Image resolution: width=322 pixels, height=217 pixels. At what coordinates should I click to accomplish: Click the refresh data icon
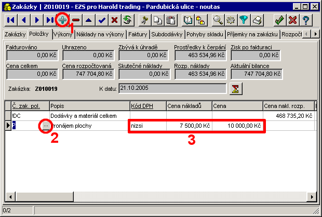click(x=127, y=20)
